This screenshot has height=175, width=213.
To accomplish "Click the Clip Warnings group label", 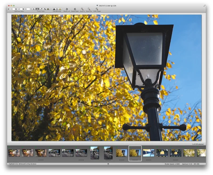I will point(57,11).
